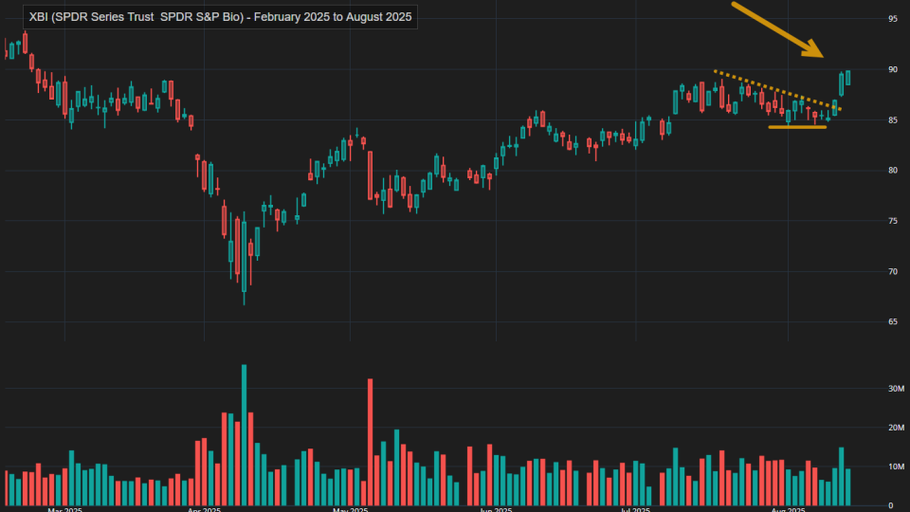Click the 80 price axis label

pyautogui.click(x=893, y=171)
